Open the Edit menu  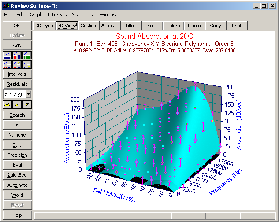(x=20, y=15)
